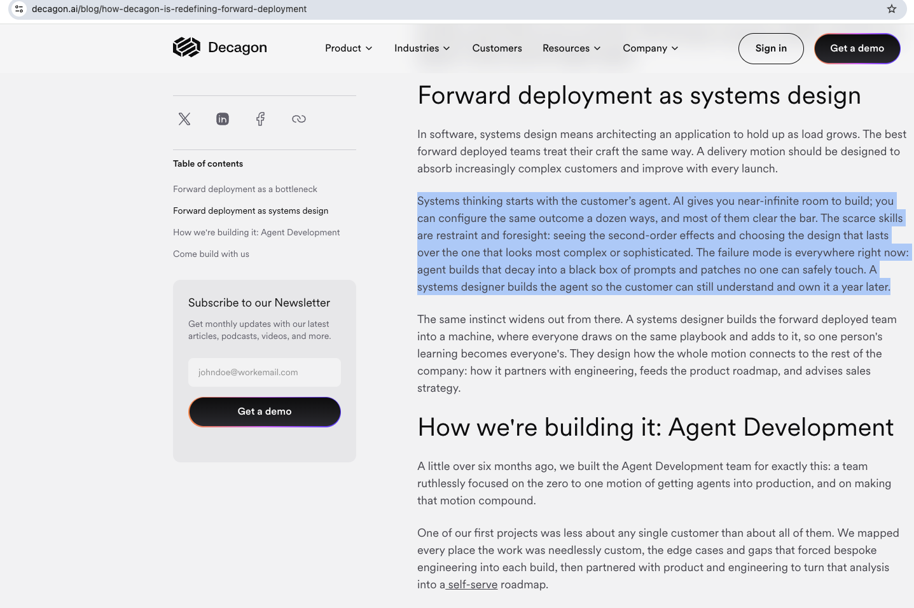Open the self-serve link
The height and width of the screenshot is (608, 914).
coord(473,584)
